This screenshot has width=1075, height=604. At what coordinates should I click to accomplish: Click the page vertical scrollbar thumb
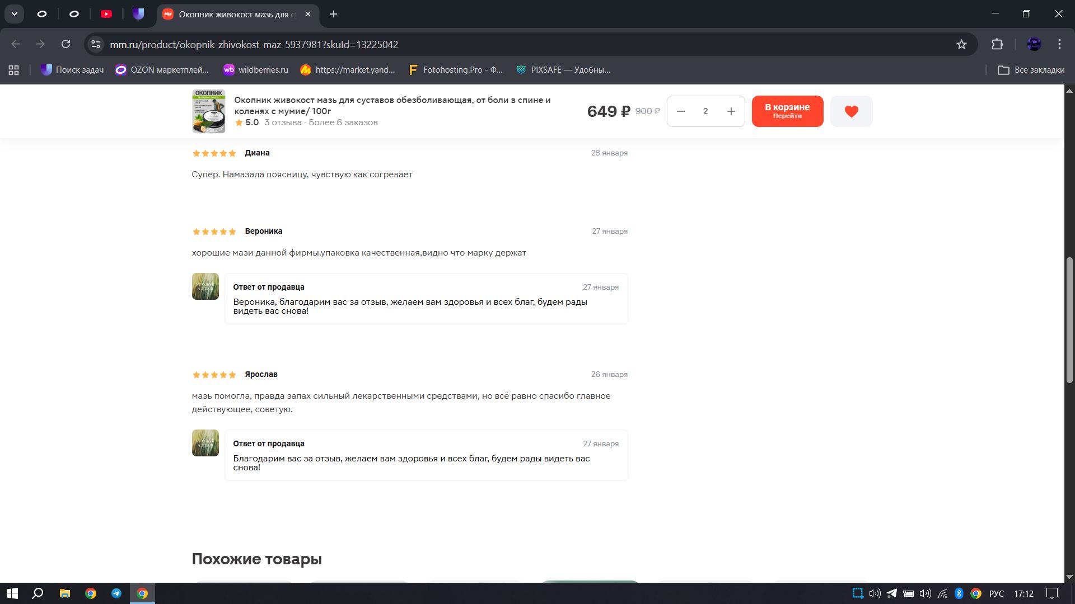[x=1069, y=319]
